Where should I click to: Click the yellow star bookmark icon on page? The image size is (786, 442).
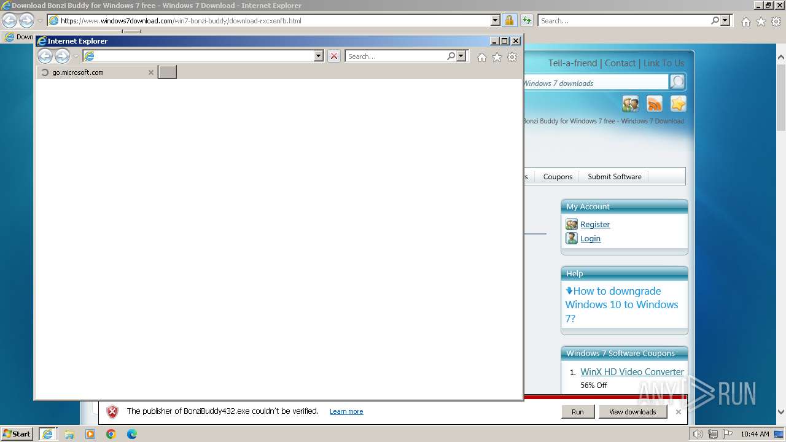click(x=678, y=104)
